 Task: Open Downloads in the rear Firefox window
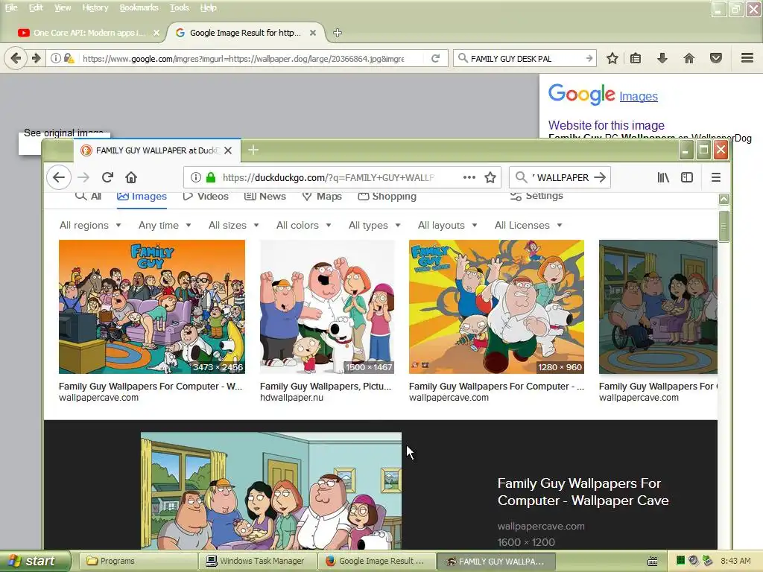click(662, 58)
